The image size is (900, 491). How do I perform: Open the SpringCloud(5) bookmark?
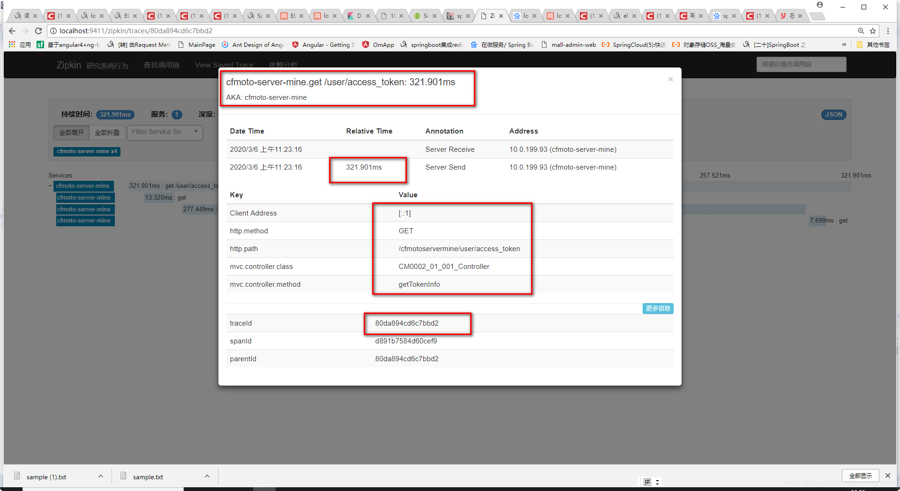tap(634, 45)
